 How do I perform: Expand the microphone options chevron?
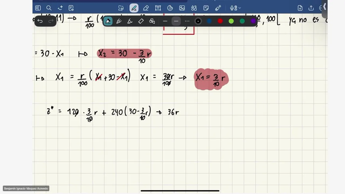tap(240, 8)
